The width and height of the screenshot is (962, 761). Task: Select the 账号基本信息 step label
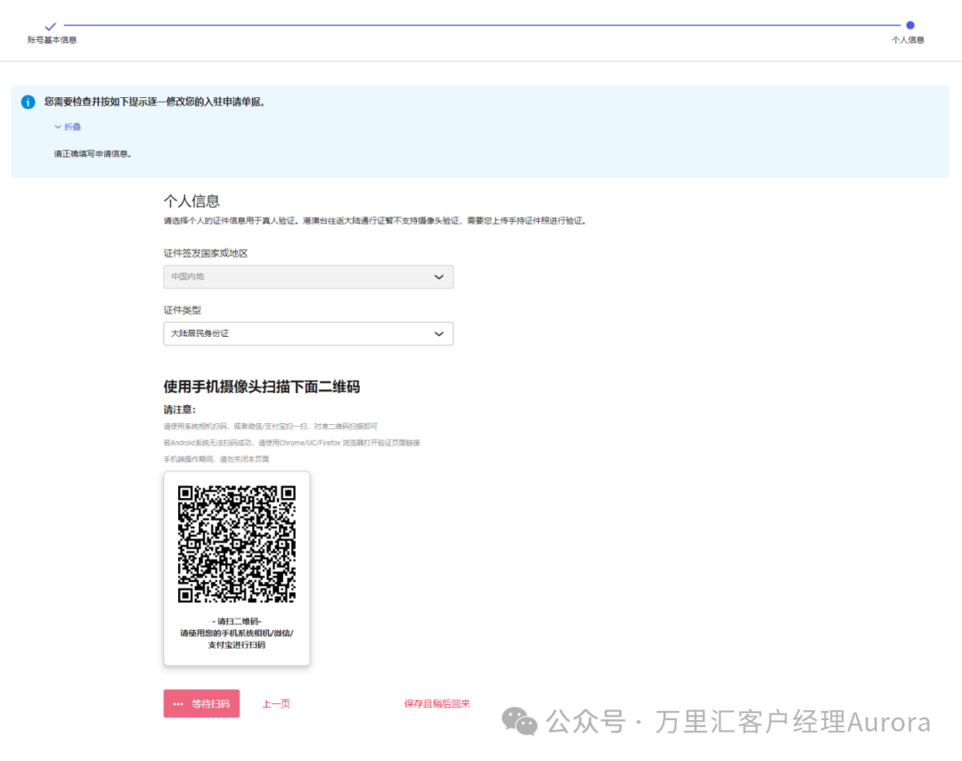(x=51, y=39)
